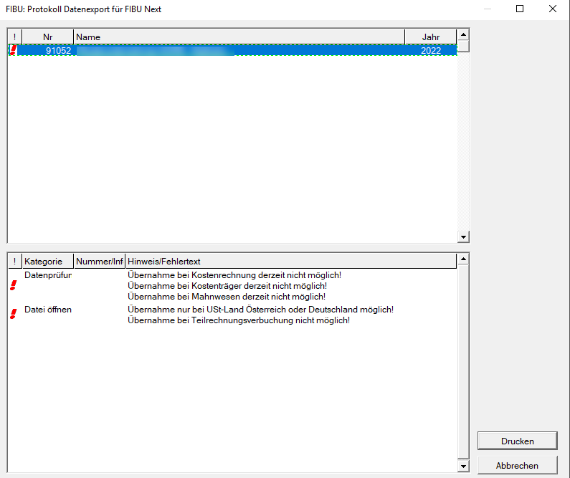Click the red exclamation icon beside Datenprüfung
570x478 pixels.
[x=12, y=285]
